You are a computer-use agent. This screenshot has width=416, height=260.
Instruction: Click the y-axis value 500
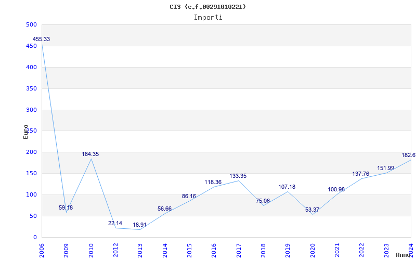click(31, 24)
